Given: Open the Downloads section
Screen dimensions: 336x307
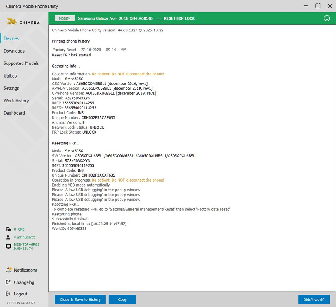Looking at the screenshot, I should coord(14,51).
